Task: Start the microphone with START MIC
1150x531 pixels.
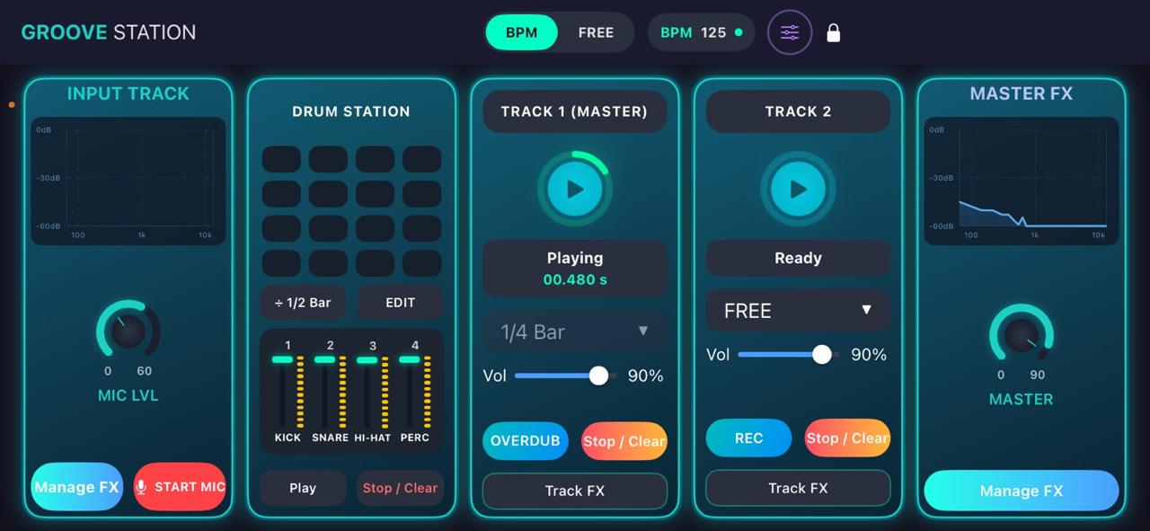Action: tap(180, 487)
